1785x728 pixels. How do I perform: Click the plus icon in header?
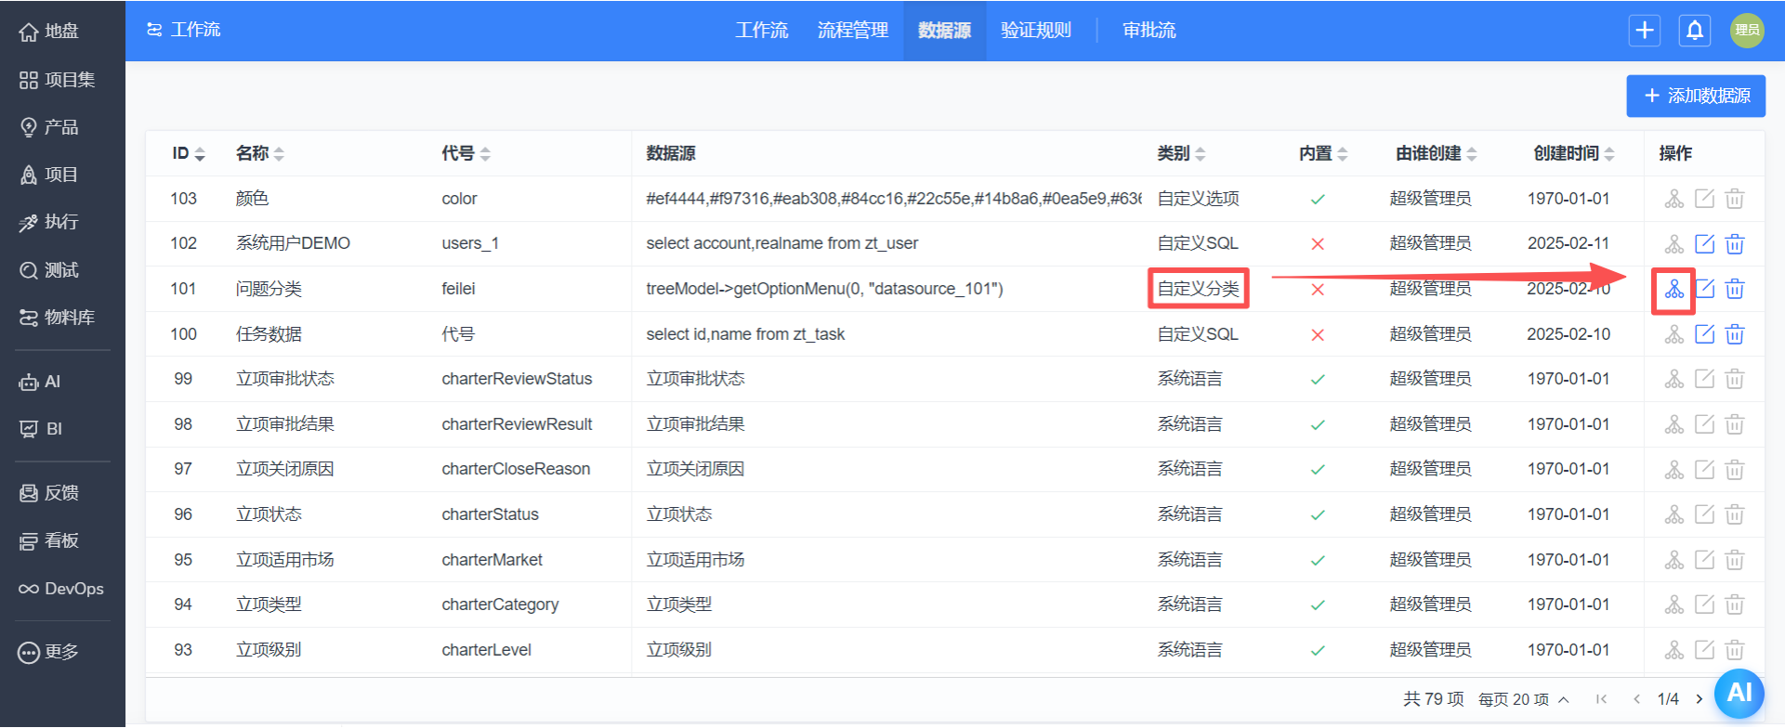click(x=1645, y=31)
